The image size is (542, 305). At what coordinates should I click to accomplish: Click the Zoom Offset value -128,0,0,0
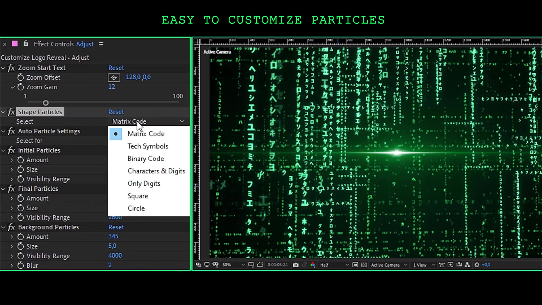(x=137, y=77)
